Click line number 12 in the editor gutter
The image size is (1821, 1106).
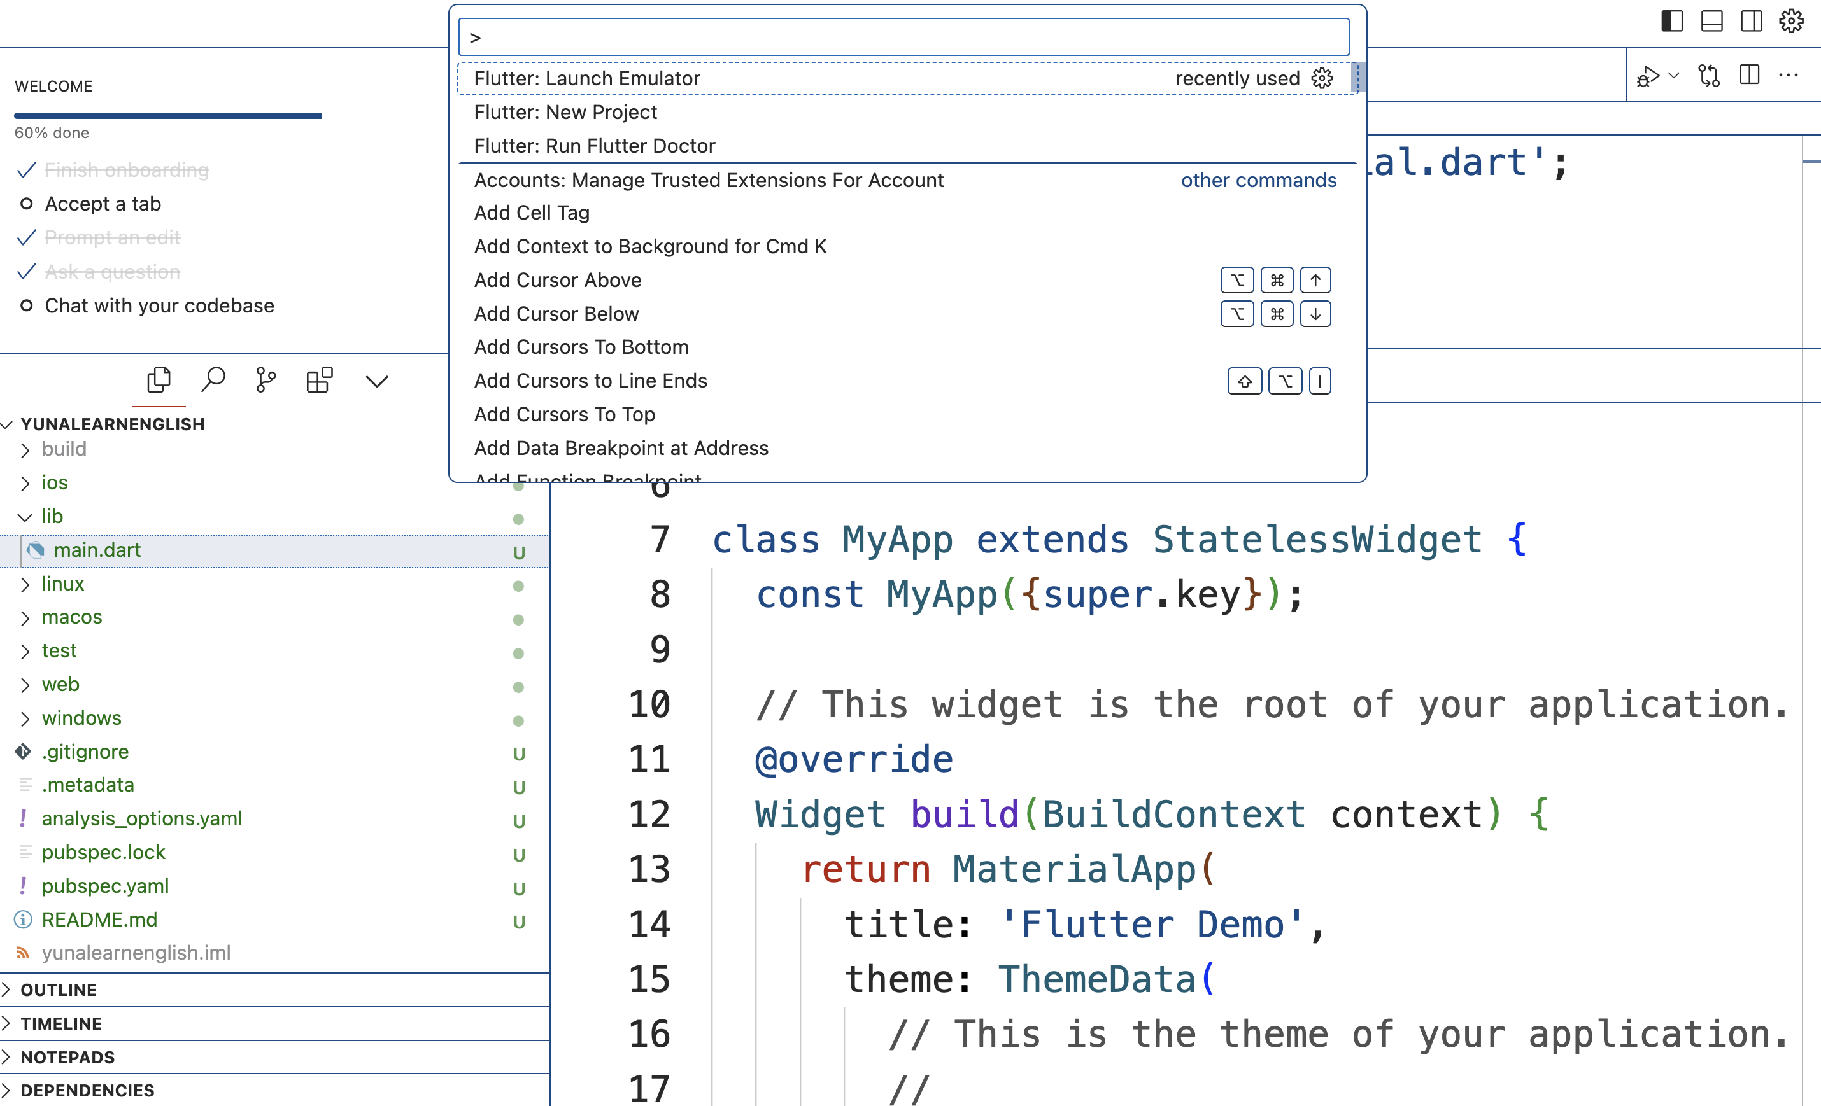[x=649, y=814]
